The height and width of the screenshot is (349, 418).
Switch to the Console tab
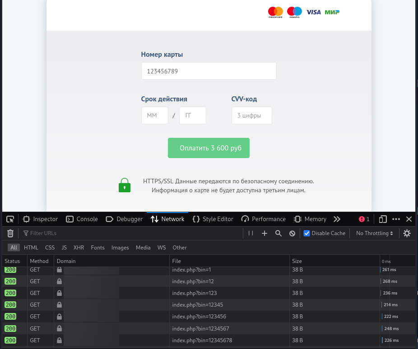82,219
